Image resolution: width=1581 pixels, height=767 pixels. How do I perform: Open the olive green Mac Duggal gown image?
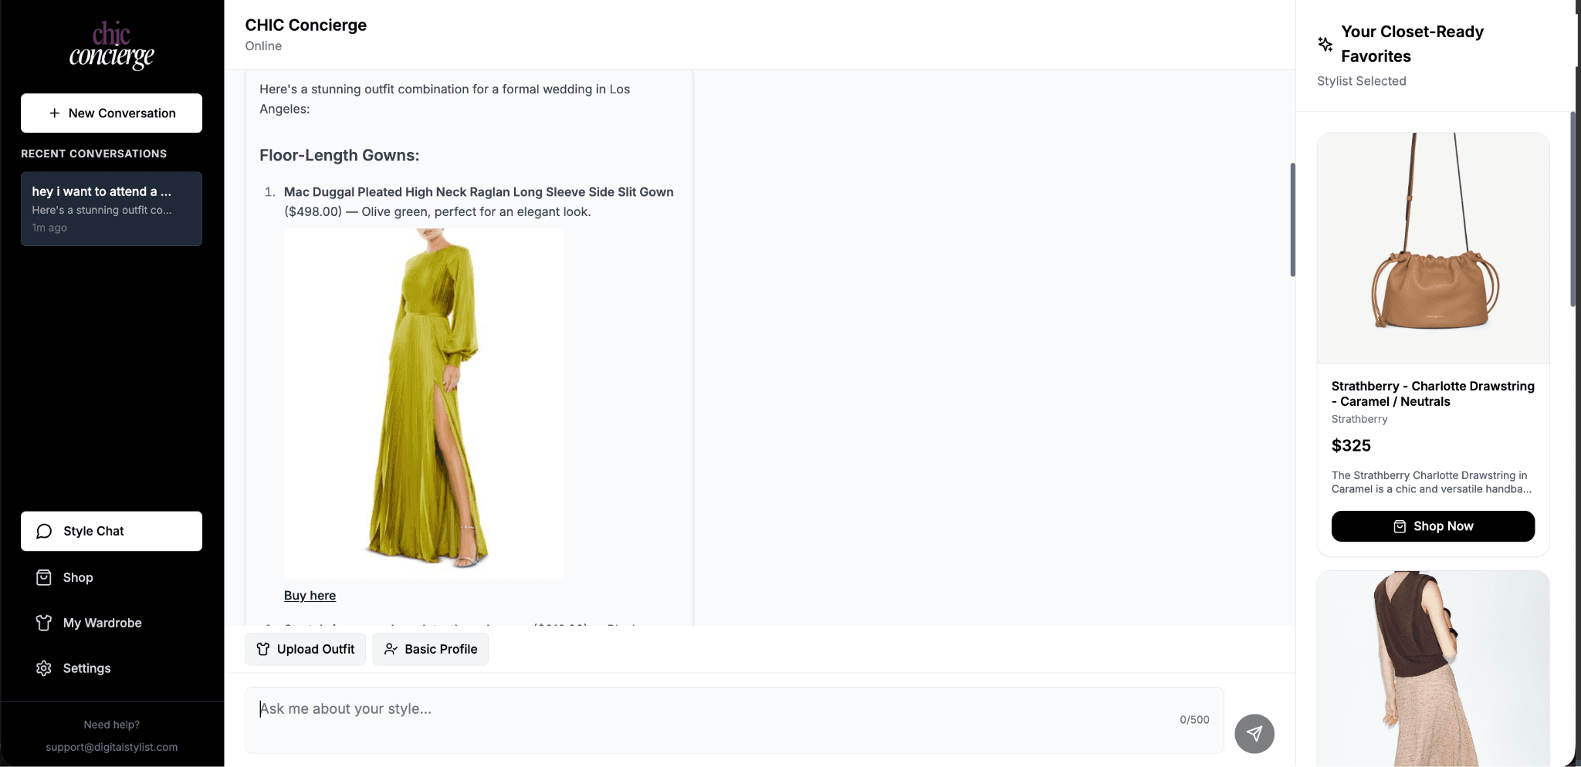(x=424, y=403)
